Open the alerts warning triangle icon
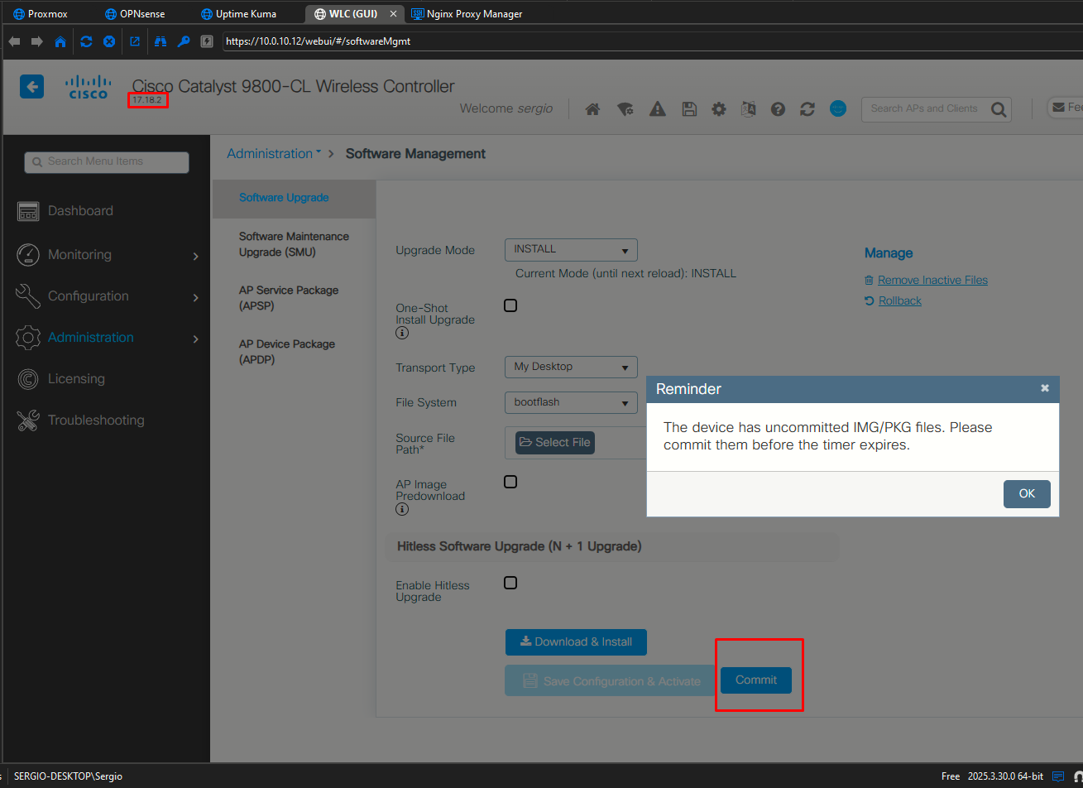The image size is (1083, 788). [x=658, y=108]
